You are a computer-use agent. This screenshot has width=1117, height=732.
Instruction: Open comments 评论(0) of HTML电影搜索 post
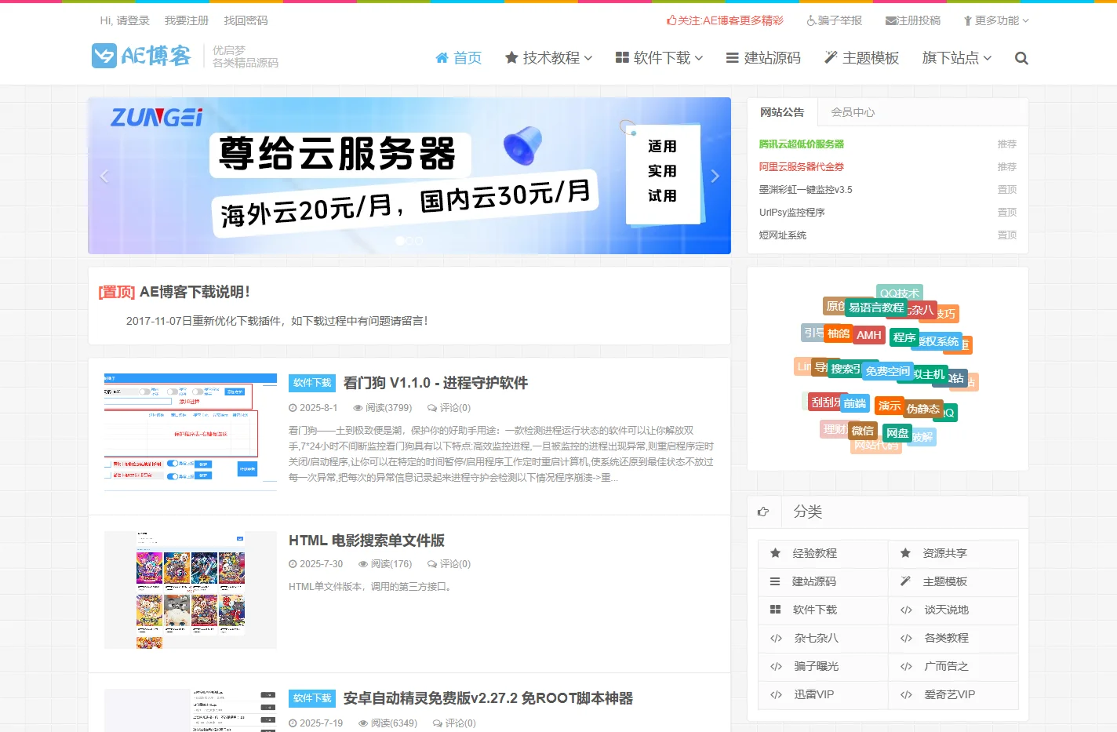449,564
